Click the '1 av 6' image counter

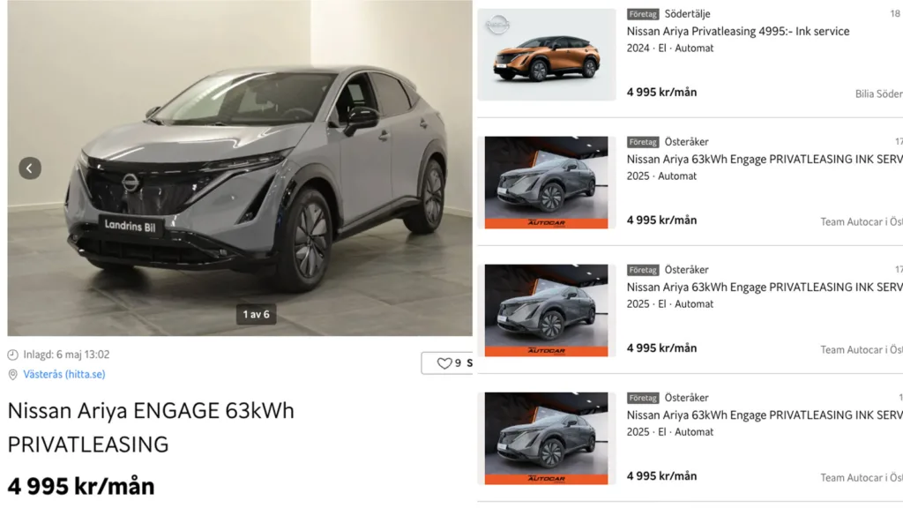tap(257, 315)
